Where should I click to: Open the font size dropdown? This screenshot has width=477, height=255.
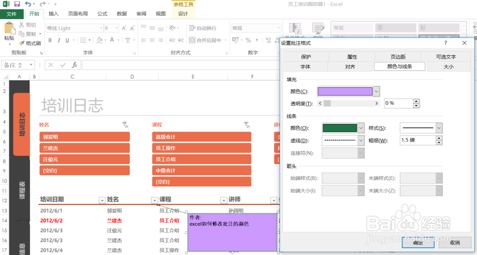coord(116,28)
